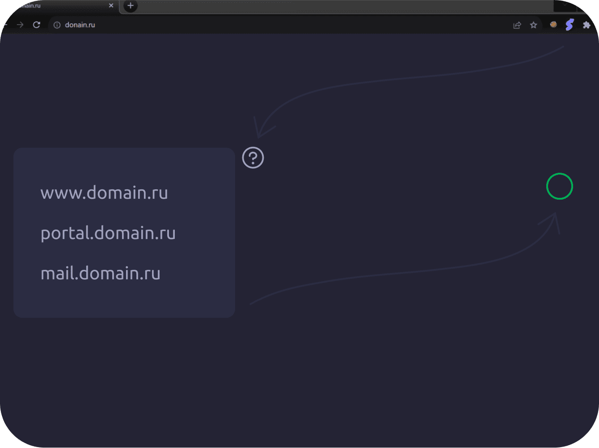Open a new tab with the plus button

(x=130, y=6)
